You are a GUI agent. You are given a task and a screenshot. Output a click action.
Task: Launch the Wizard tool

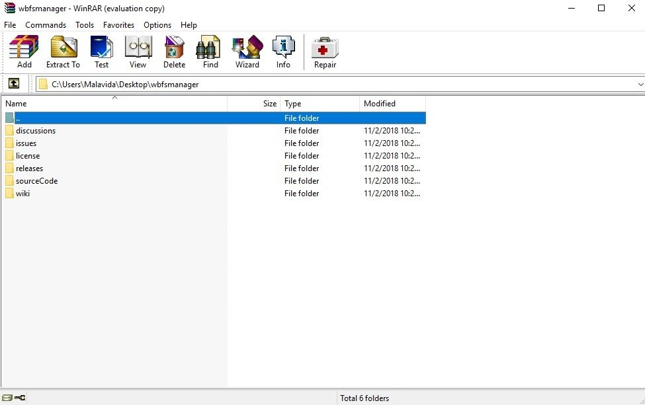pos(247,46)
